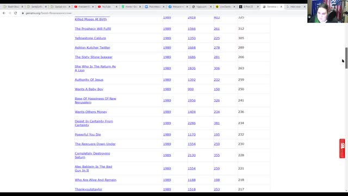
Task: Click the webcam overlay thumbnail
Action: 327,11
